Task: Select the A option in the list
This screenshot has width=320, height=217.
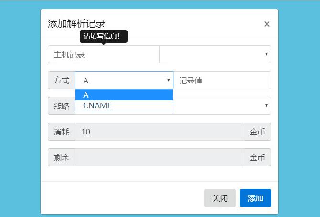Action: pos(124,95)
